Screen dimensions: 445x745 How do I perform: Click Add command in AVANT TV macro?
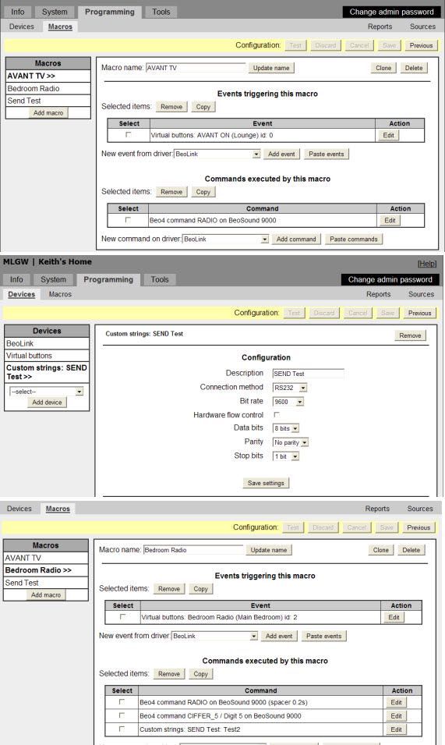point(296,239)
